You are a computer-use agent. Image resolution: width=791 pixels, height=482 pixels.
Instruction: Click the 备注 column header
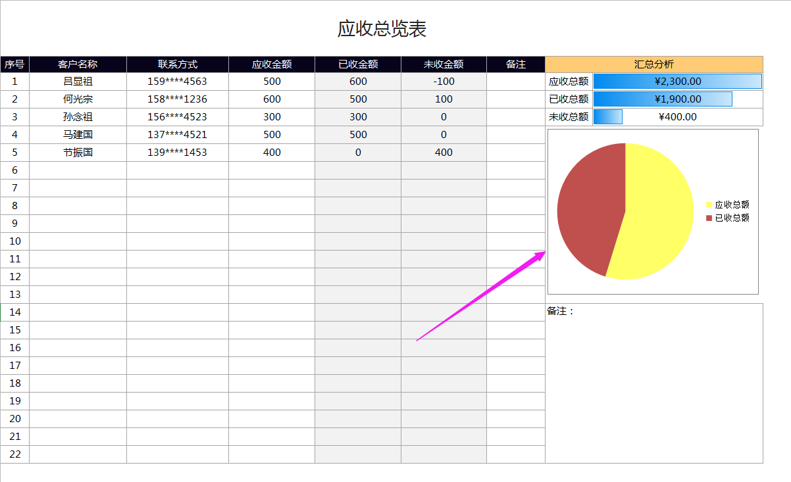point(516,64)
